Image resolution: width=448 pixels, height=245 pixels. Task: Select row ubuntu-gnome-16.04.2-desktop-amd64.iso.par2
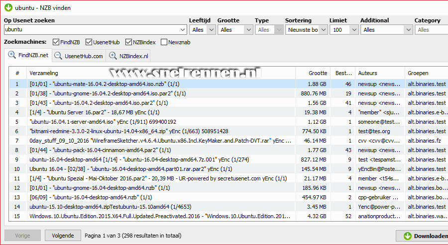click(228, 93)
